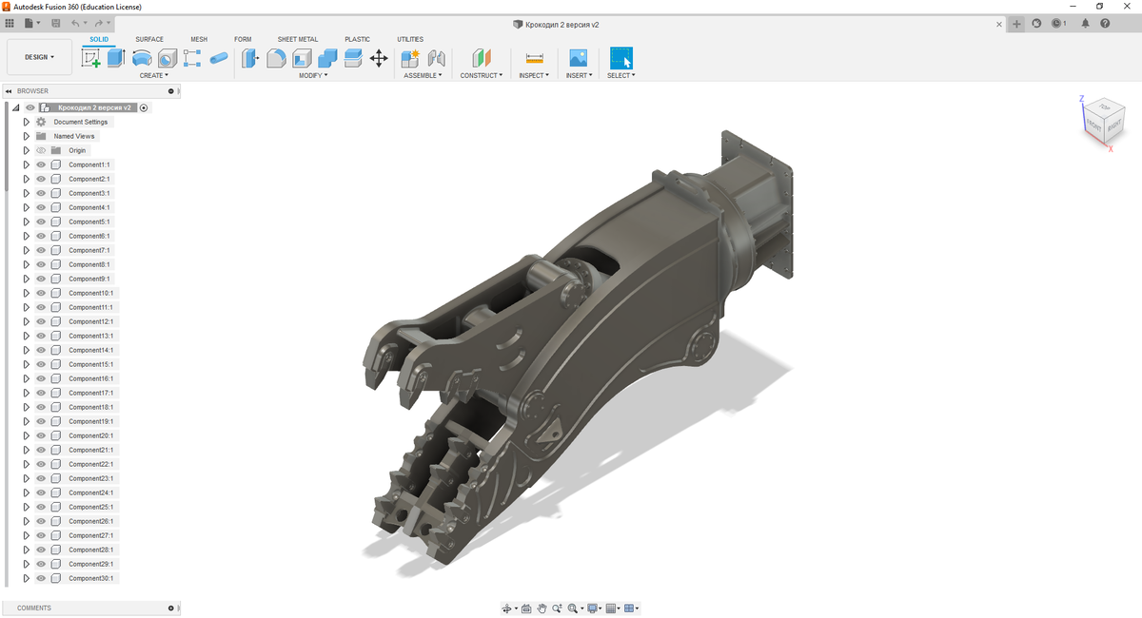Open the DESIGN workspace dropdown
The width and height of the screenshot is (1142, 618).
(x=39, y=57)
